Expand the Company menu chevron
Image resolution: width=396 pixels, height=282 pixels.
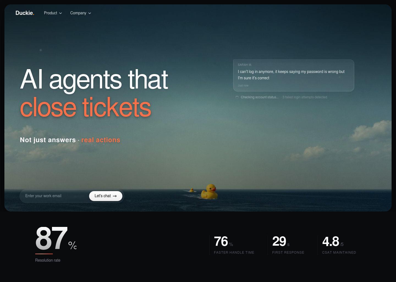(x=90, y=13)
